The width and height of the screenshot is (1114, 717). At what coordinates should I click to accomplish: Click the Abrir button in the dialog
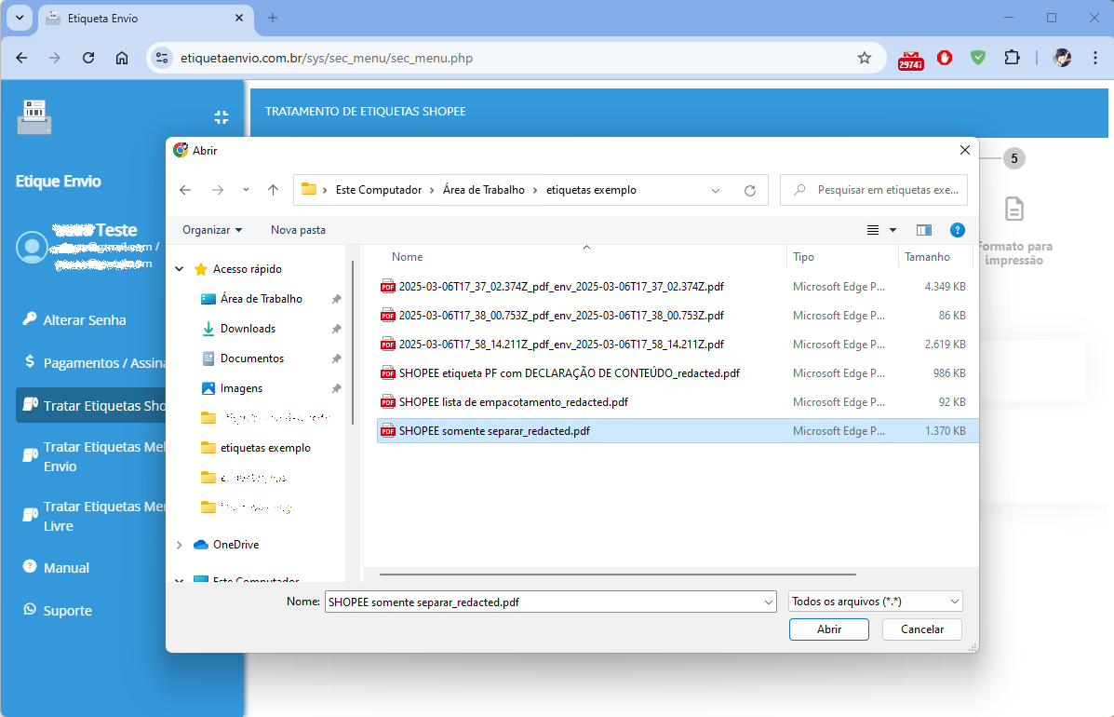point(828,629)
